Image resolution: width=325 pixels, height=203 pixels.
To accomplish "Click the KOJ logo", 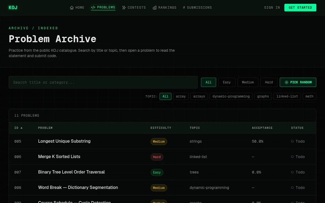I will click(13, 8).
